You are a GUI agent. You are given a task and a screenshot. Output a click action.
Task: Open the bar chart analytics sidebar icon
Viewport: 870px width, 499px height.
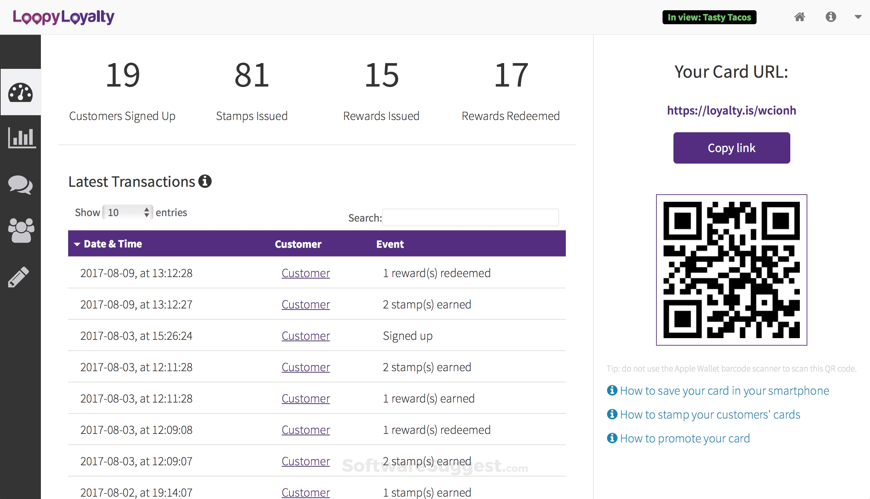click(x=22, y=137)
